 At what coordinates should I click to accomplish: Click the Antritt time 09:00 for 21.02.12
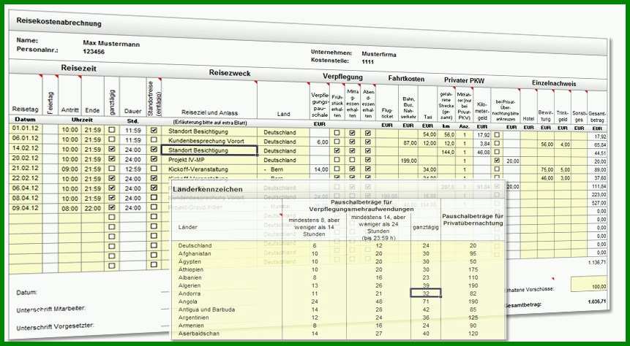click(x=70, y=169)
